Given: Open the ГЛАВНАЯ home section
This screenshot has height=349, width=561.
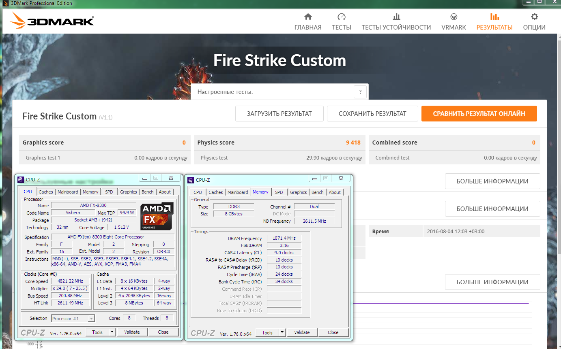Looking at the screenshot, I should tap(308, 22).
